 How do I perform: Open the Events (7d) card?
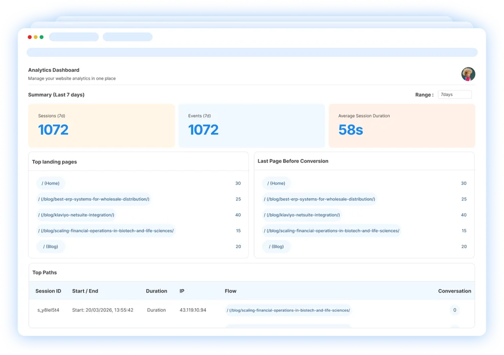click(x=251, y=126)
